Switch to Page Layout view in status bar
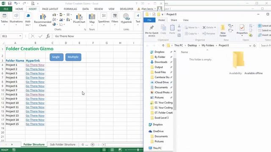The image size is (271, 152). click(x=112, y=150)
